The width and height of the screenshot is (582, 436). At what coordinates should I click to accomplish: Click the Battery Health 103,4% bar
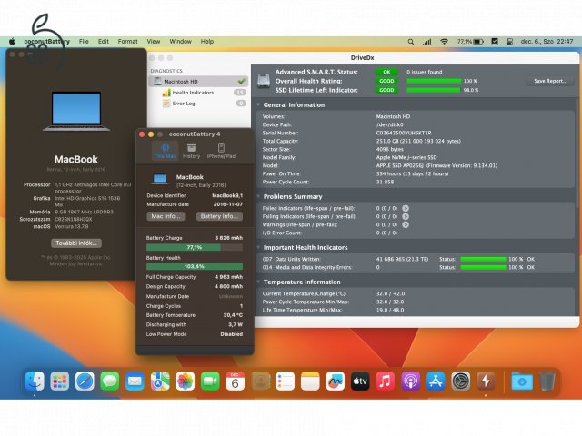click(195, 266)
